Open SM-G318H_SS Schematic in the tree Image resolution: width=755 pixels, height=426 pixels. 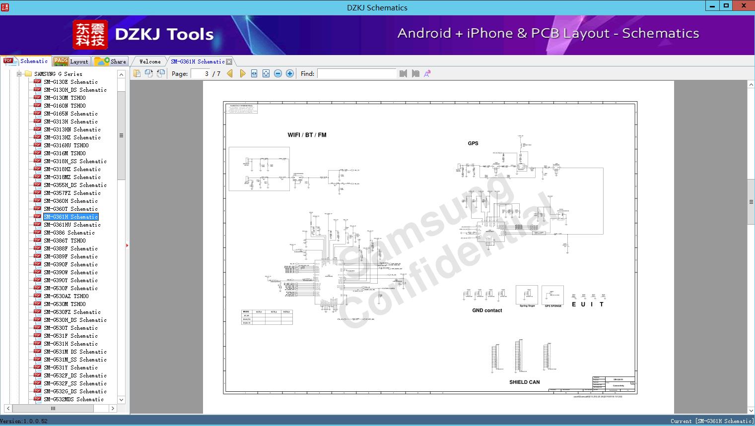[75, 161]
